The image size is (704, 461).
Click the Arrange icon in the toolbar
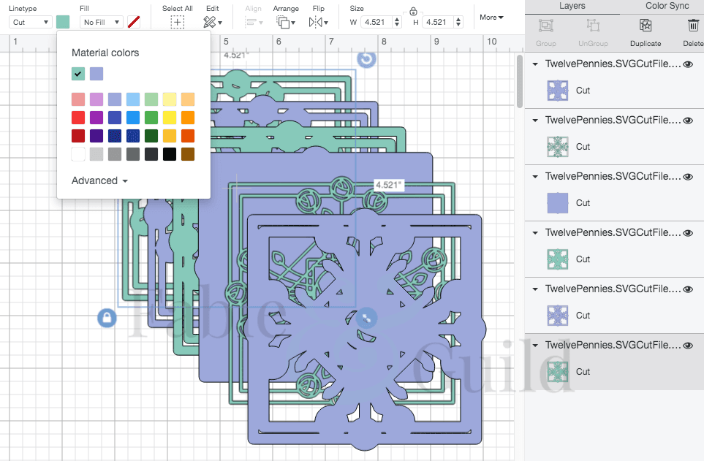pyautogui.click(x=285, y=22)
